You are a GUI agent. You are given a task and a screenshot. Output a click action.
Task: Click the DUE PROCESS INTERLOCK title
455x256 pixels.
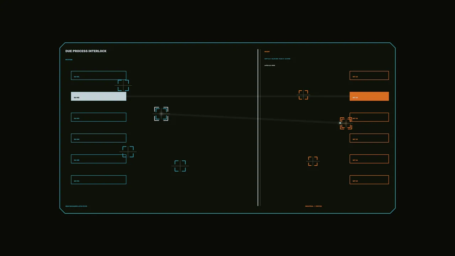tap(86, 51)
